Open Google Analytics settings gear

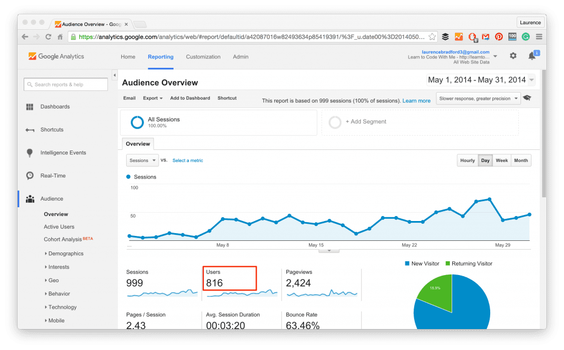(x=512, y=56)
